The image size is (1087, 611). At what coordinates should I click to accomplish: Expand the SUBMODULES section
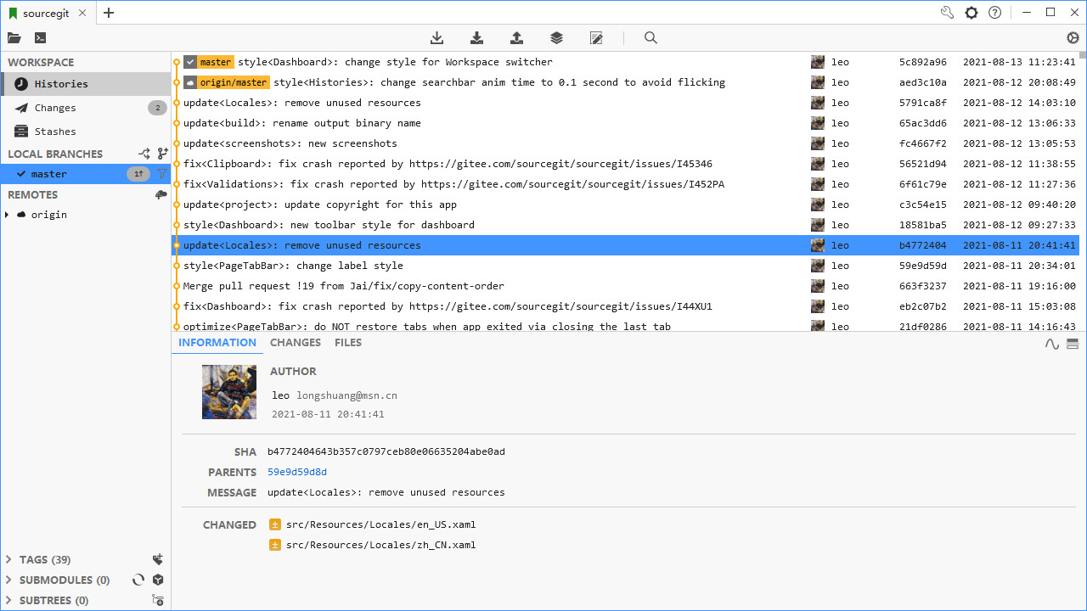[x=8, y=580]
